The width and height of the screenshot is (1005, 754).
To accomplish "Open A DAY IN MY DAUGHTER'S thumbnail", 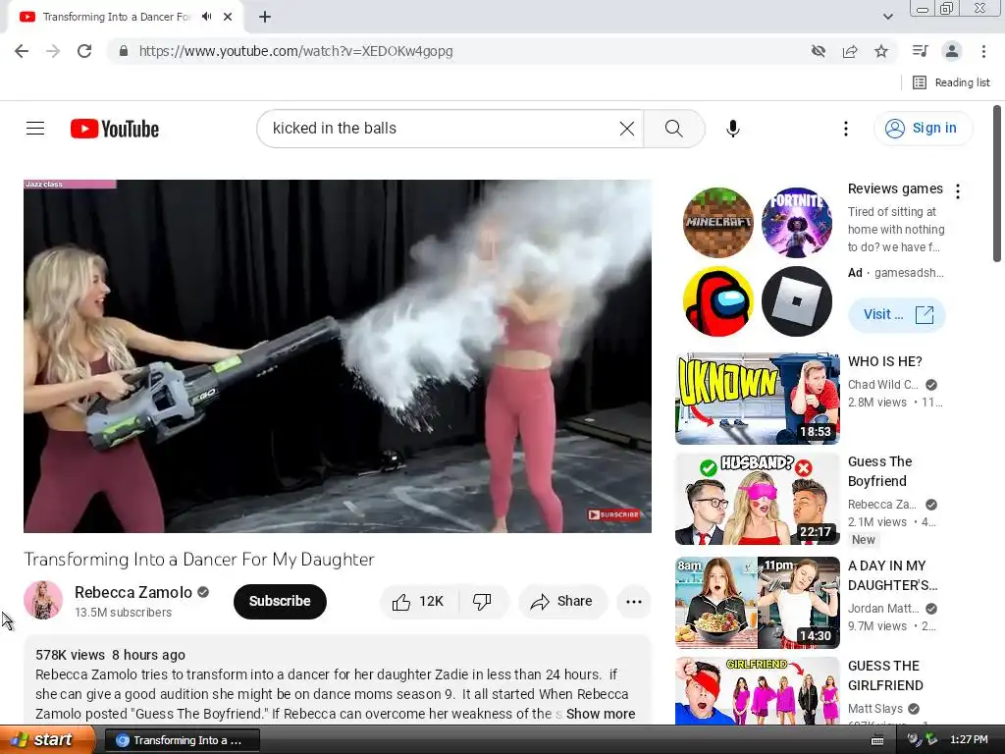I will pos(757,603).
